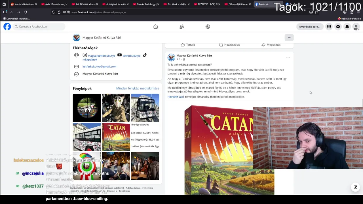Image resolution: width=363 pixels, height=204 pixels.
Task: Switch to the BEZÁRT KLUBOK tab
Action: coord(206,4)
